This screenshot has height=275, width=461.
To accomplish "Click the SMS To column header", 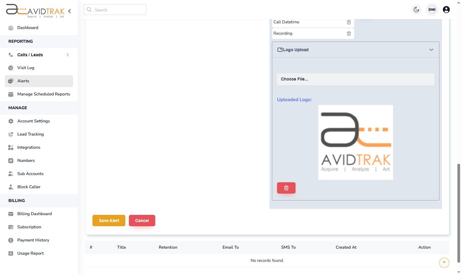I will point(288,247).
